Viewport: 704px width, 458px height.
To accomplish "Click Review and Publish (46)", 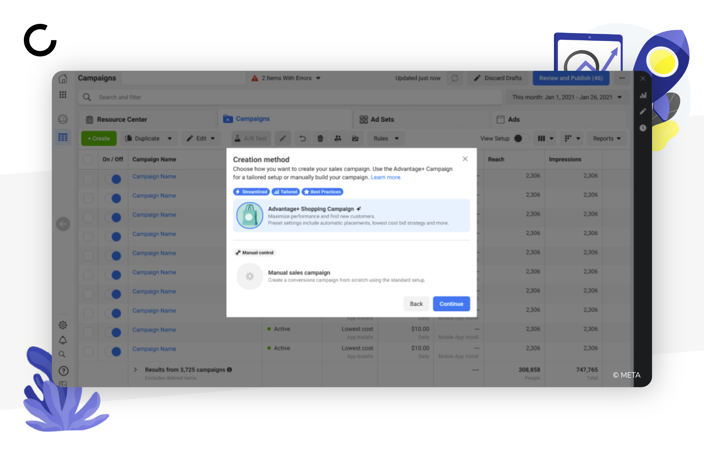I will pos(571,78).
